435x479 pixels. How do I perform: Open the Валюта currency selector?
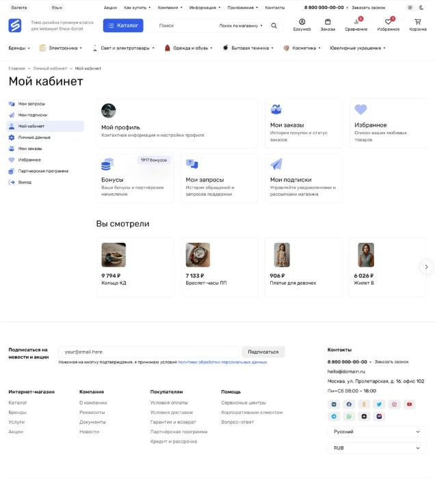tap(19, 8)
